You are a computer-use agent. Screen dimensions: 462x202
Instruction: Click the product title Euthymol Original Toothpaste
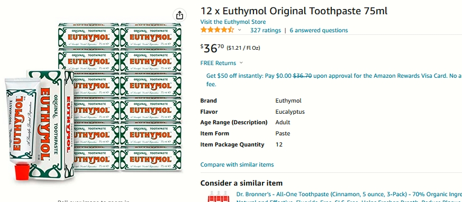(x=294, y=11)
